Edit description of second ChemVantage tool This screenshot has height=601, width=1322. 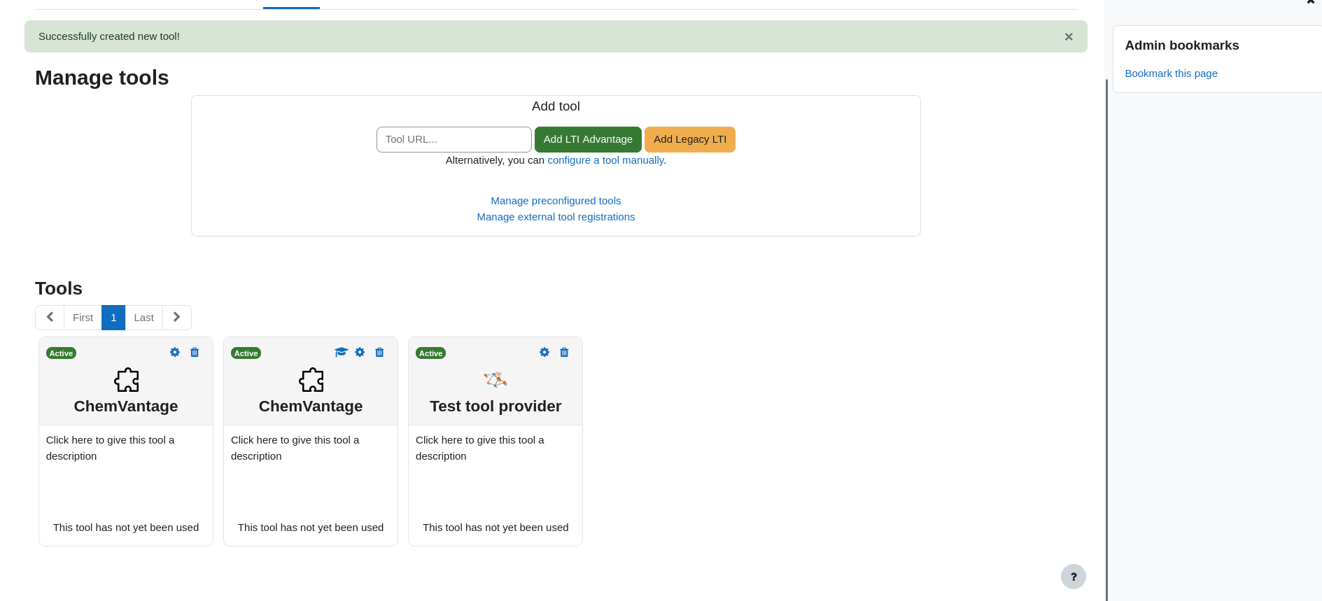(295, 448)
